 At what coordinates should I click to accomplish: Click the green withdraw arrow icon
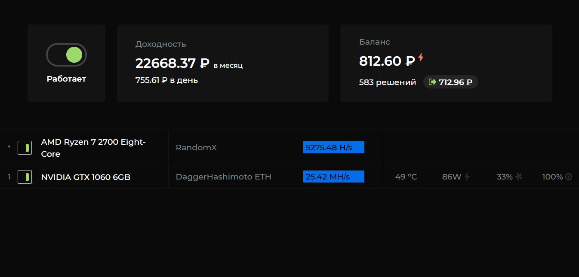433,82
